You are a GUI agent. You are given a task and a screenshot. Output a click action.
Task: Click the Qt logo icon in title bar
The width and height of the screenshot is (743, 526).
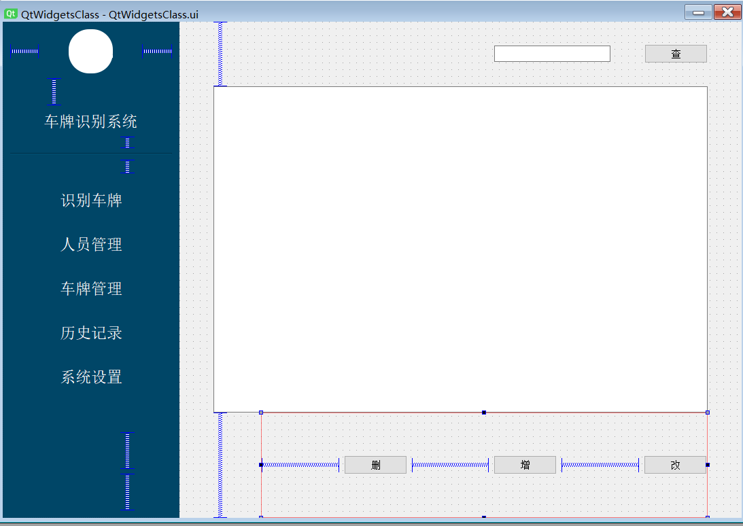pos(10,14)
